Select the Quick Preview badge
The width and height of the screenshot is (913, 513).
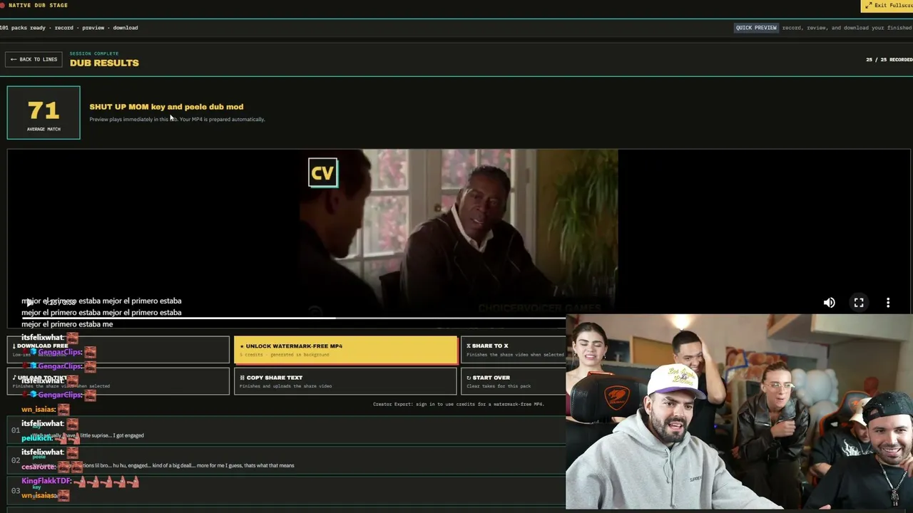pos(756,28)
